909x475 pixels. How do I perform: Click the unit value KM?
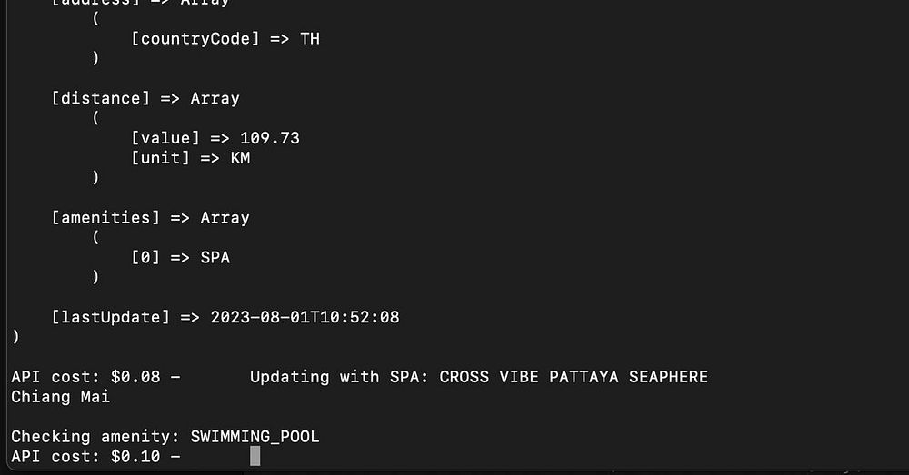coord(240,158)
